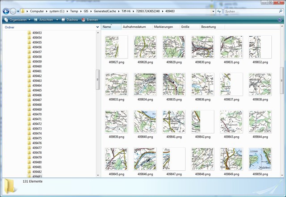Click file name 409829.png
Viewport: 286px width, 197px height.
[x=174, y=62]
